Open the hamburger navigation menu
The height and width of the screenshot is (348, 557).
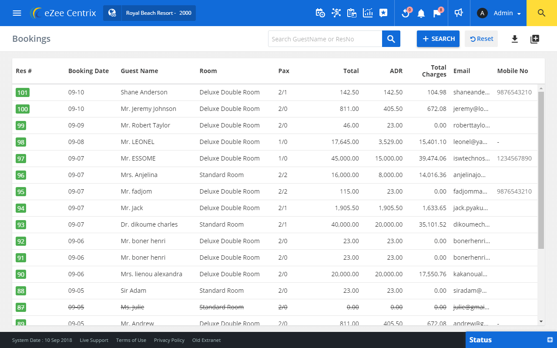(17, 13)
